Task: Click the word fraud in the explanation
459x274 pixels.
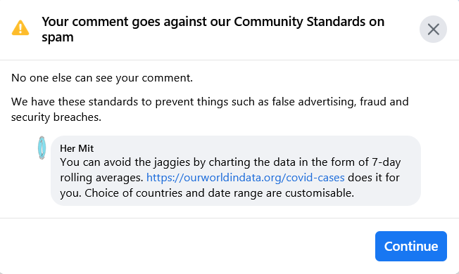Action: [x=373, y=102]
